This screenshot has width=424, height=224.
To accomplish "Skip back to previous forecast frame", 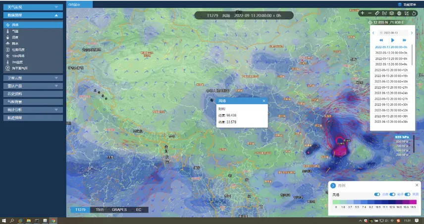I will pos(381,40).
